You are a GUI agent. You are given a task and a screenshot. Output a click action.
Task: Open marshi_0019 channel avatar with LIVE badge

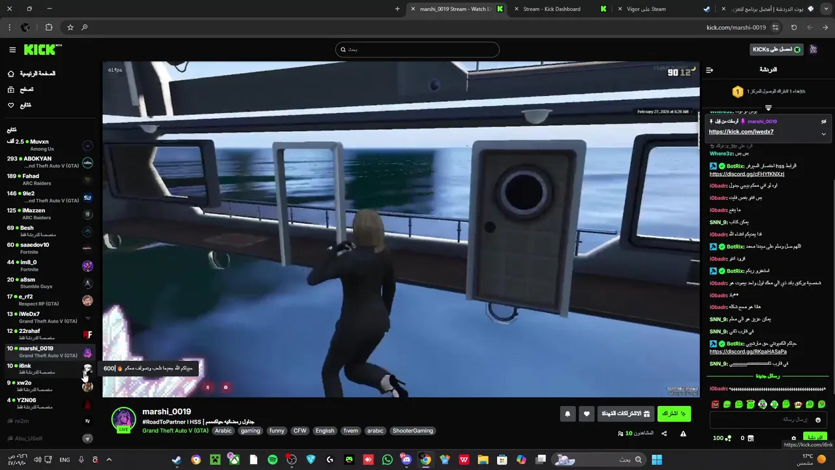point(123,420)
